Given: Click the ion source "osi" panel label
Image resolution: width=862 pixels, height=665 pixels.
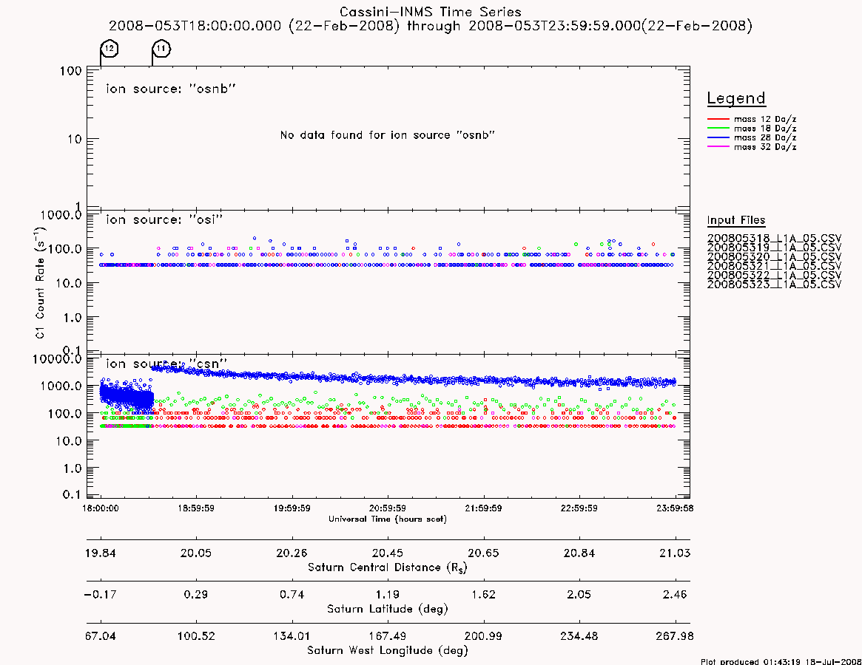Looking at the screenshot, I should coord(164,219).
